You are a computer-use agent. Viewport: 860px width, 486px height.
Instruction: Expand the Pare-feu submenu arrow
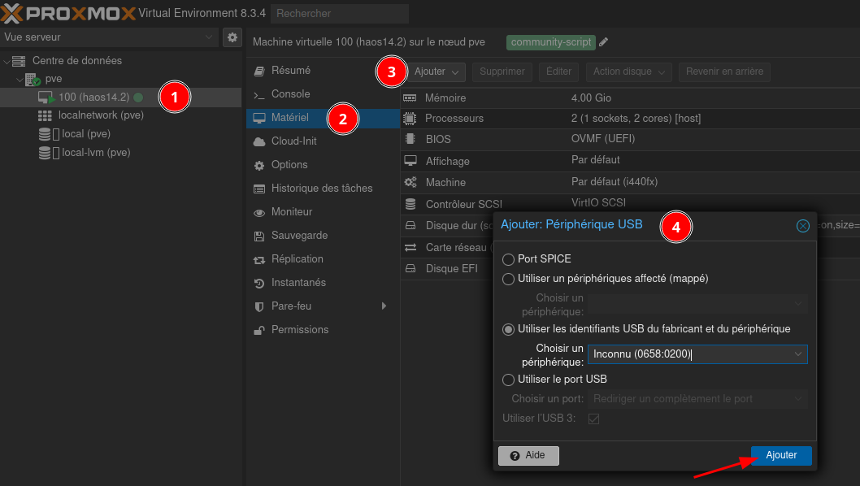[384, 306]
